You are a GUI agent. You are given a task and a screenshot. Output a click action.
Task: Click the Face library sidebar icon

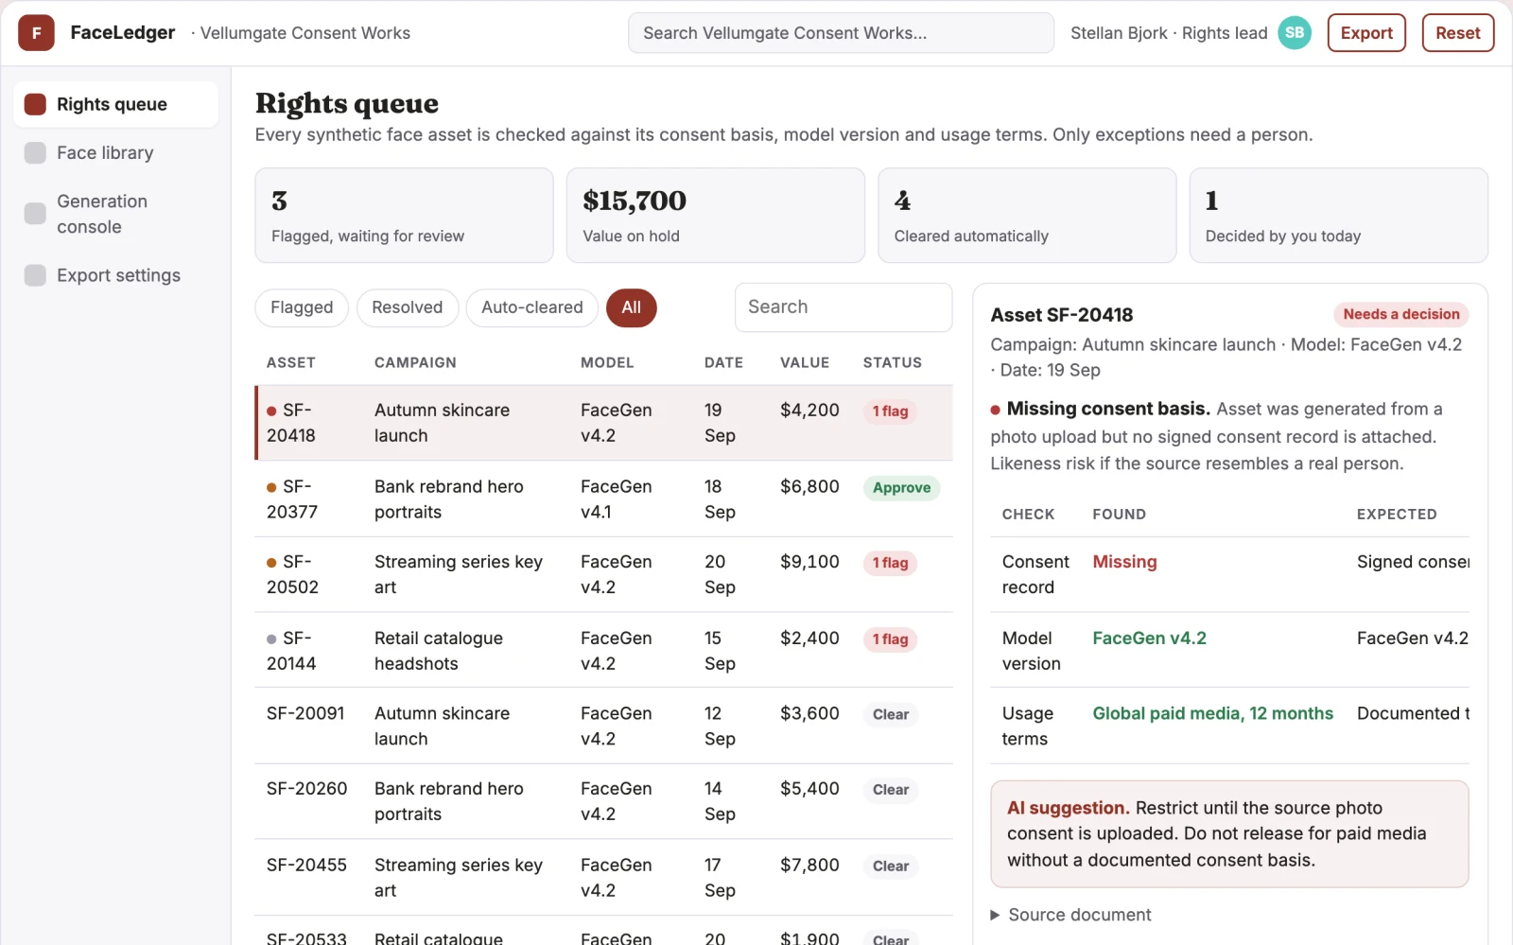[x=35, y=153]
